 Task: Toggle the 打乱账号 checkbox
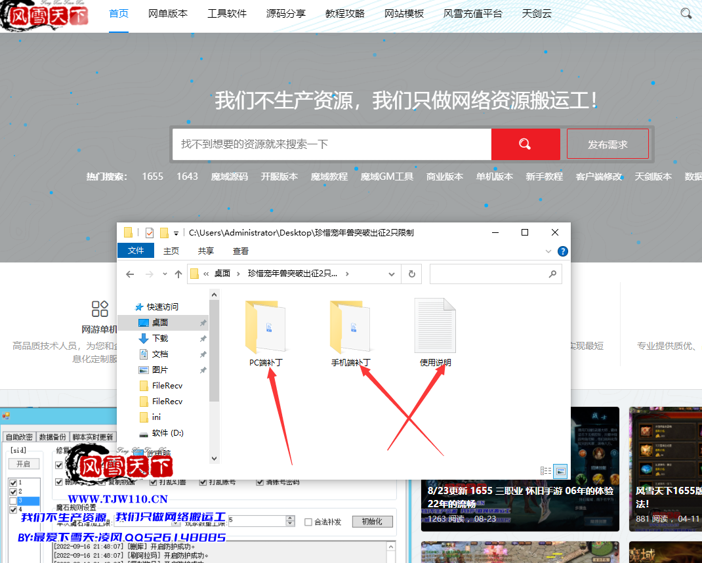pyautogui.click(x=203, y=482)
